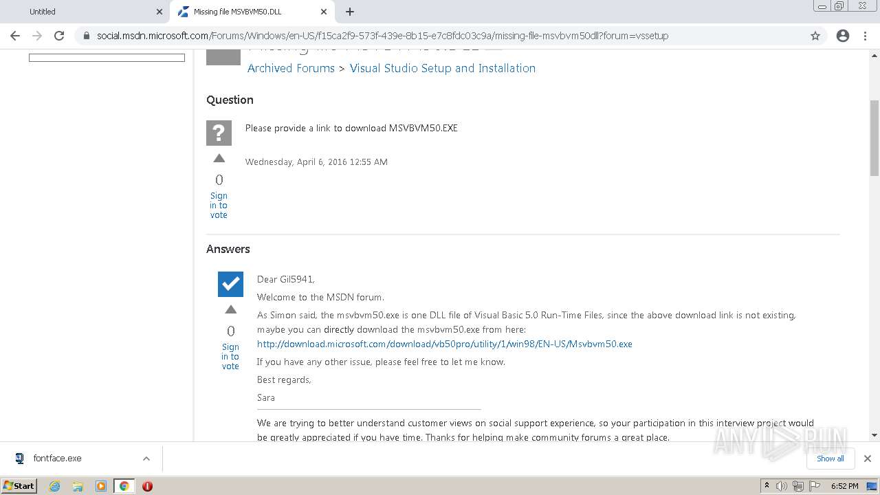Close the Missing file MSVBVM50.DLL tab
The width and height of the screenshot is (880, 495).
pos(324,12)
